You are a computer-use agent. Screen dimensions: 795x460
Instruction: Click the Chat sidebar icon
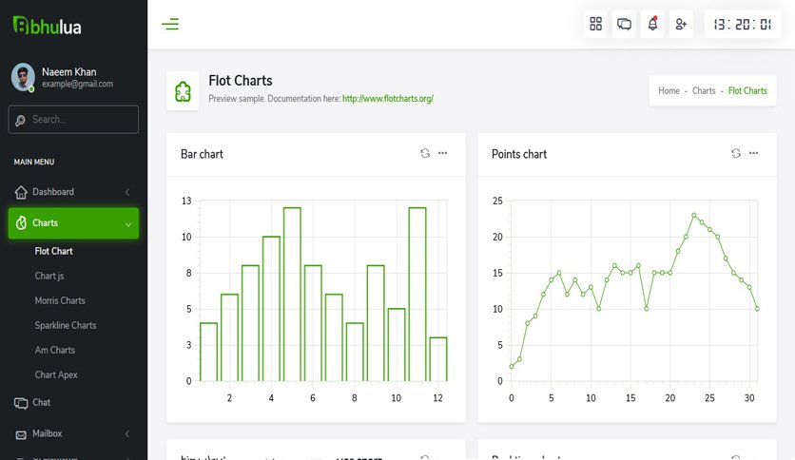(21, 403)
